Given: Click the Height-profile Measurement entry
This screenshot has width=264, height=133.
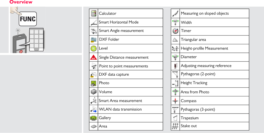Looking at the screenshot, I should click(210, 48).
